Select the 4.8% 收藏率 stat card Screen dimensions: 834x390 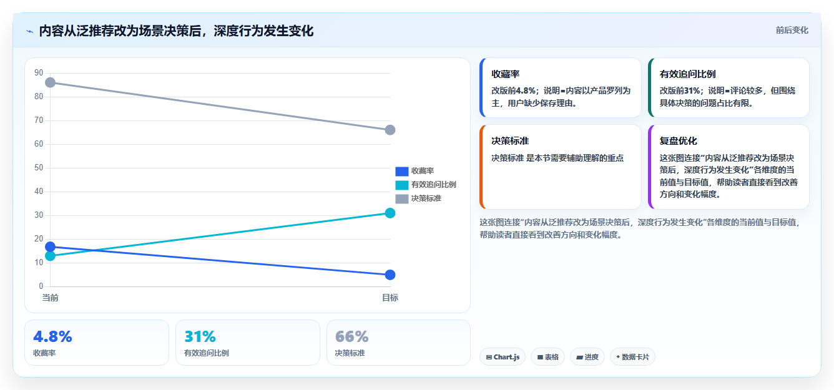coord(97,343)
